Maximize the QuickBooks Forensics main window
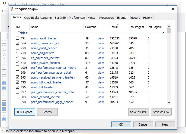The height and width of the screenshot is (134, 186). [167, 4]
